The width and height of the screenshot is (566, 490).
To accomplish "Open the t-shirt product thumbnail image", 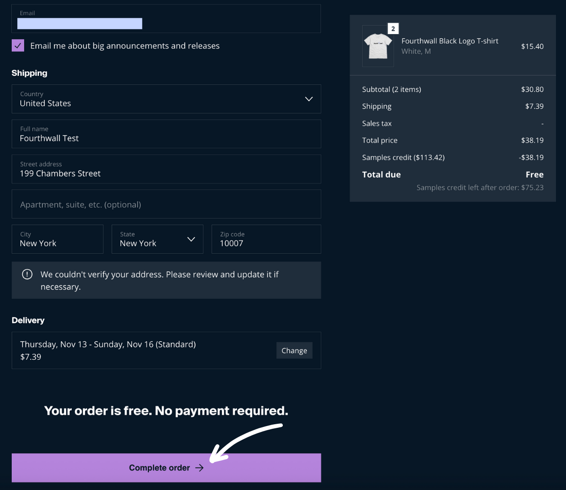I will (x=378, y=46).
